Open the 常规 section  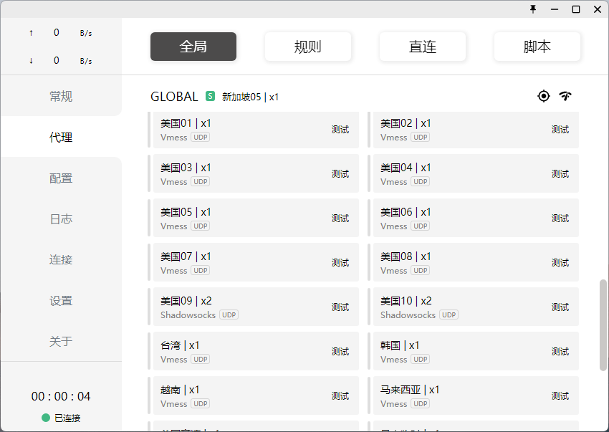61,96
